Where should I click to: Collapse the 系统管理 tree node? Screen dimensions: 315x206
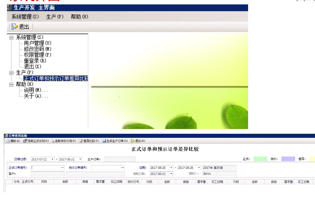(x=12, y=38)
